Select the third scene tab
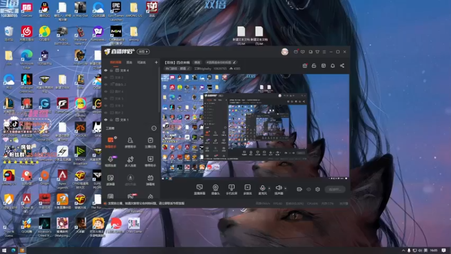Viewport: 451px width, 254px height. click(x=142, y=63)
